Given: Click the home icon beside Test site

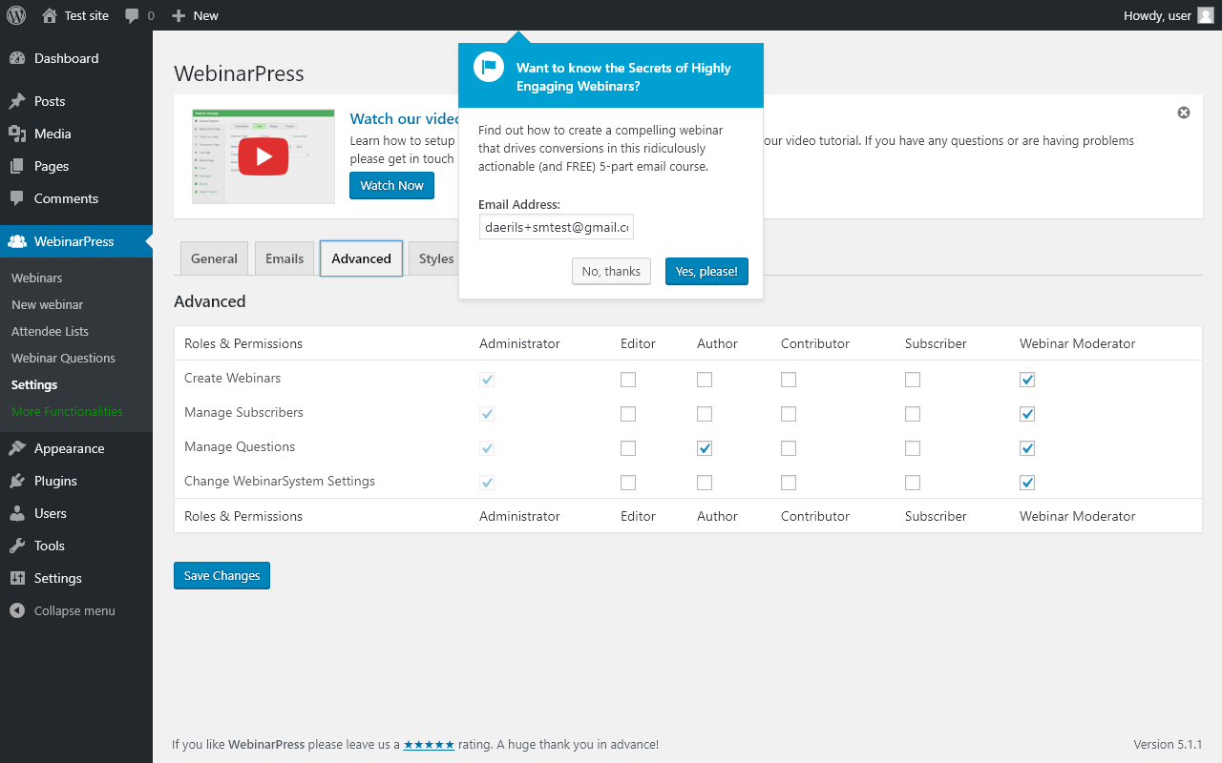Looking at the screenshot, I should pos(50,15).
